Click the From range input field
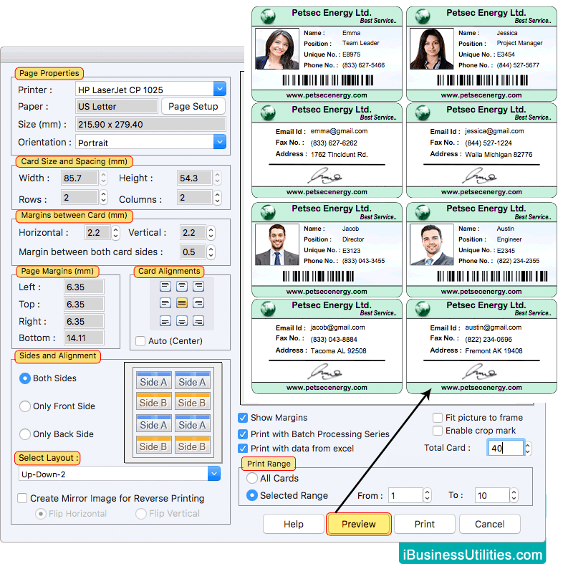 pos(405,495)
